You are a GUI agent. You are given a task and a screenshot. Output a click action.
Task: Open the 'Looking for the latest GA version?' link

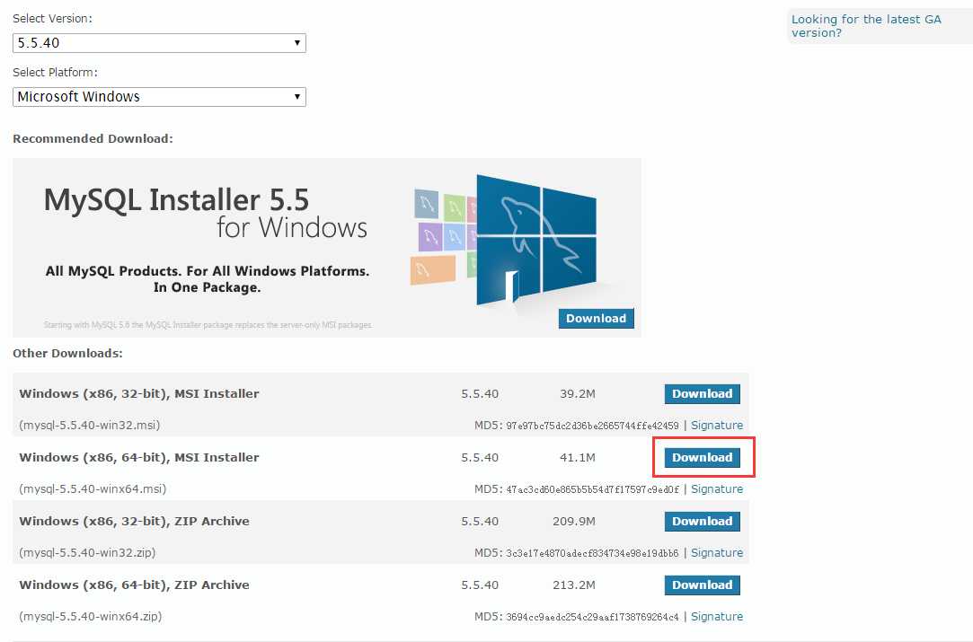pos(866,26)
